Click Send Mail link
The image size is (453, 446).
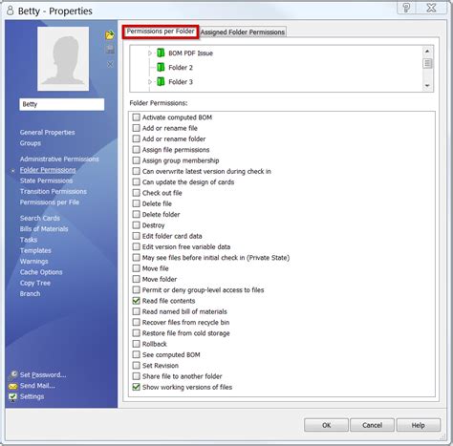tap(37, 386)
